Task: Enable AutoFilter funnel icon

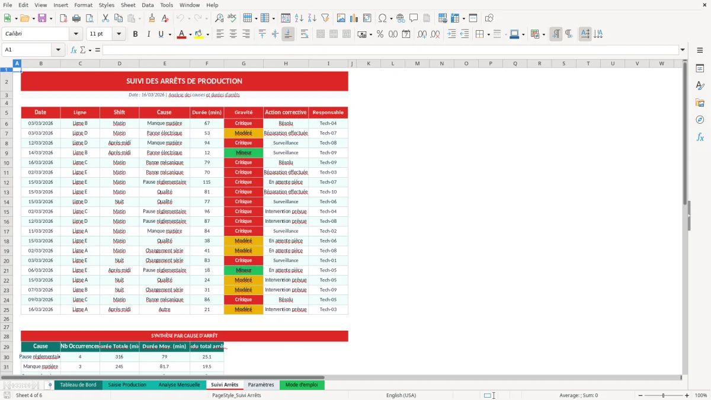Action: tap(325, 18)
